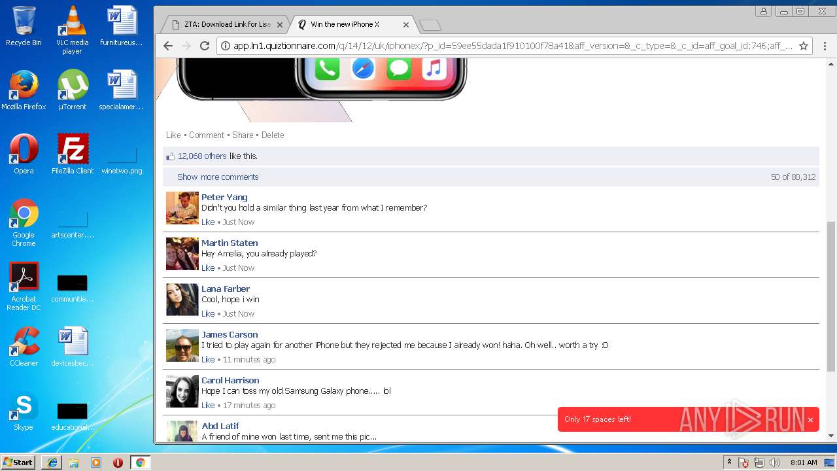
Task: Click the page vertical scrollbar thumb
Action: [x=831, y=296]
